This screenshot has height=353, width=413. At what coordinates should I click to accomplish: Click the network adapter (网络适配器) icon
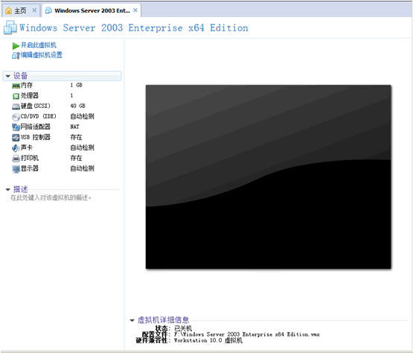click(16, 127)
